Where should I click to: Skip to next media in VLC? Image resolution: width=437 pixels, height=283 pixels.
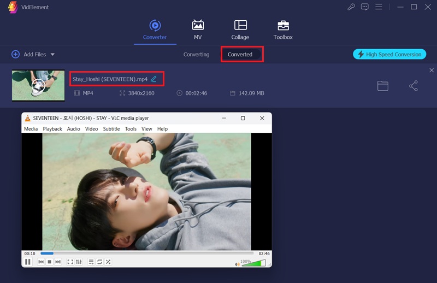pos(58,262)
